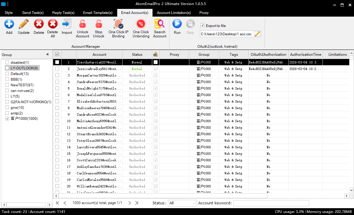Toggle the Export to file checkbox
Image resolution: width=354 pixels, height=215 pixels.
[203, 26]
